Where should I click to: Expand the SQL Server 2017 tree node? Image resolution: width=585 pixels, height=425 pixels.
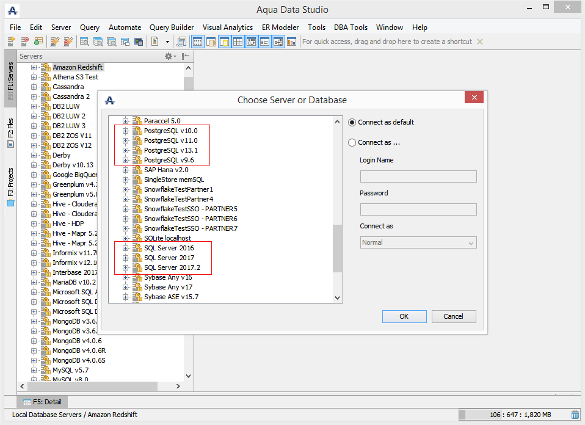tap(126, 258)
